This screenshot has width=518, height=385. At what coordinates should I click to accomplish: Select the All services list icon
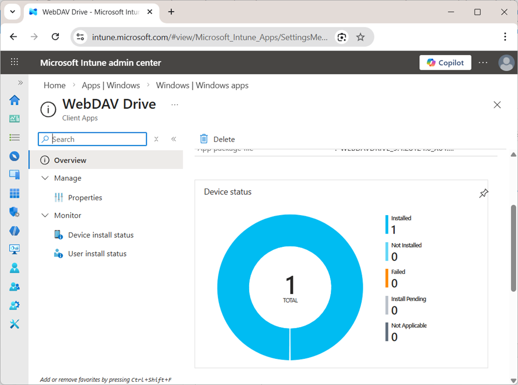(x=14, y=137)
